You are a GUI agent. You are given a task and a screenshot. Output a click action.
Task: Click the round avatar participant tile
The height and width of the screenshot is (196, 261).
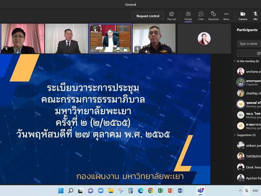click(204, 38)
